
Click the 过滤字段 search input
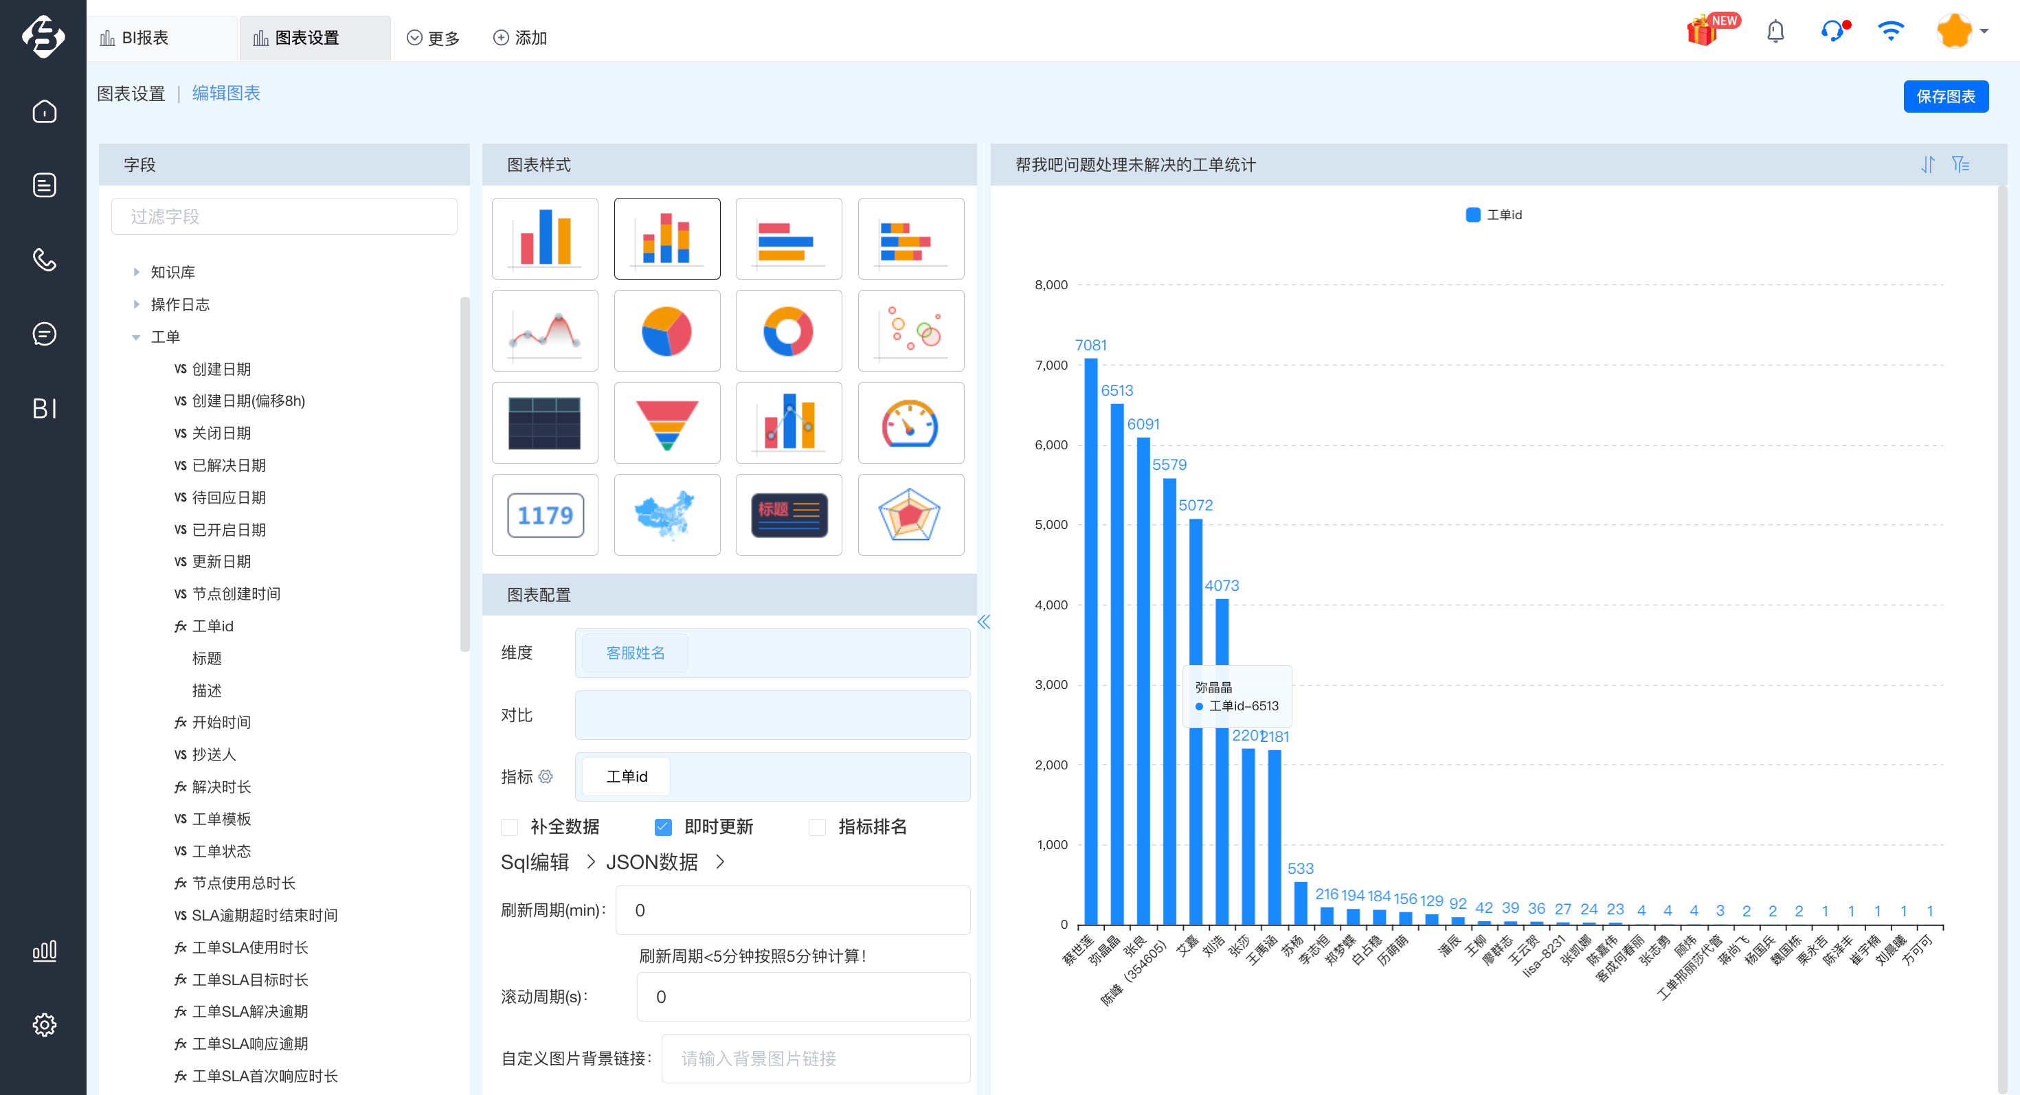284,216
